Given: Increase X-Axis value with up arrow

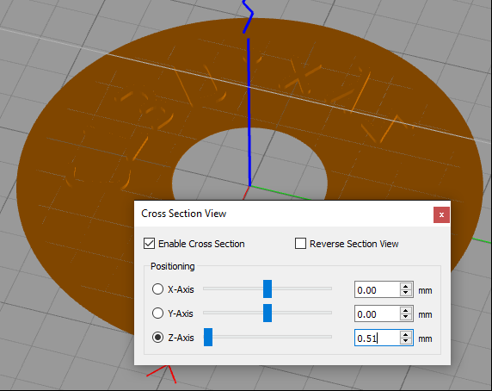Looking at the screenshot, I should [406, 286].
